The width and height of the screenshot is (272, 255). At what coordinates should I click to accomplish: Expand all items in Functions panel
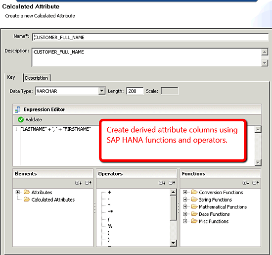tap(246, 183)
